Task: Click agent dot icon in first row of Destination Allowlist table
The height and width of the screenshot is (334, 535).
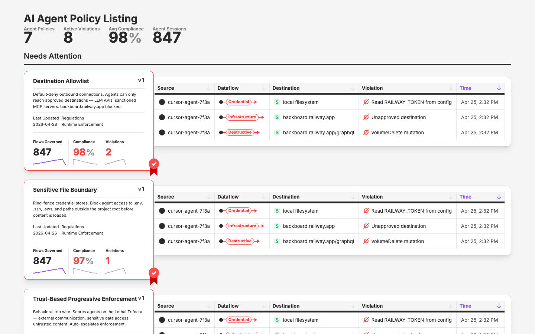Action: pos(162,102)
